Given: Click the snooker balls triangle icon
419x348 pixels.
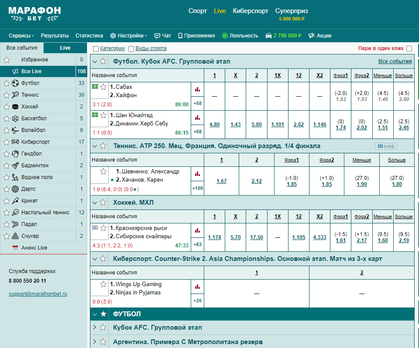Looking at the screenshot, I should [15, 236].
